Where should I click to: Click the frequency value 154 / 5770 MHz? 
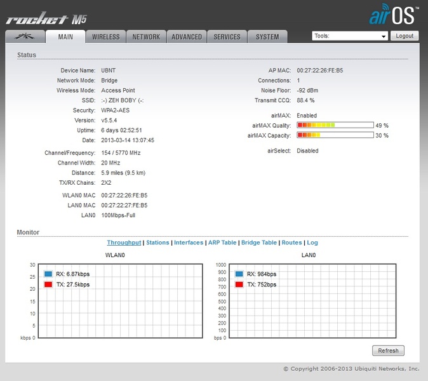[x=121, y=153]
